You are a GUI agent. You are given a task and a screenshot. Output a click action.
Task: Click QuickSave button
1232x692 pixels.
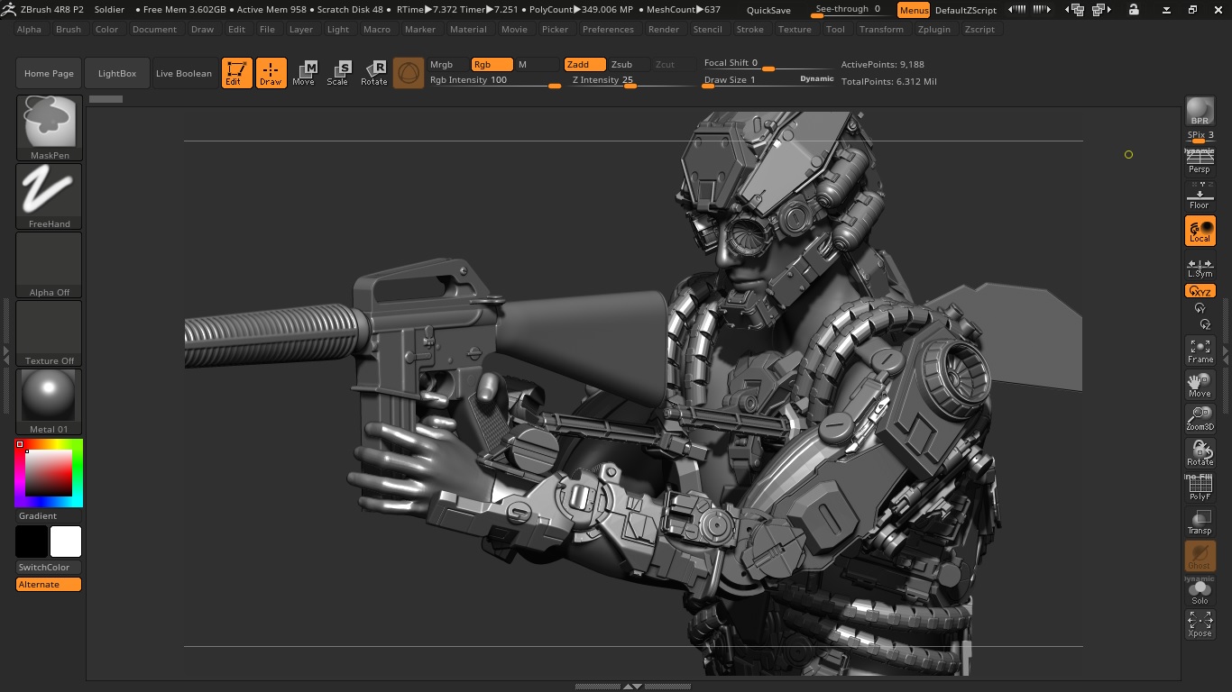point(769,10)
